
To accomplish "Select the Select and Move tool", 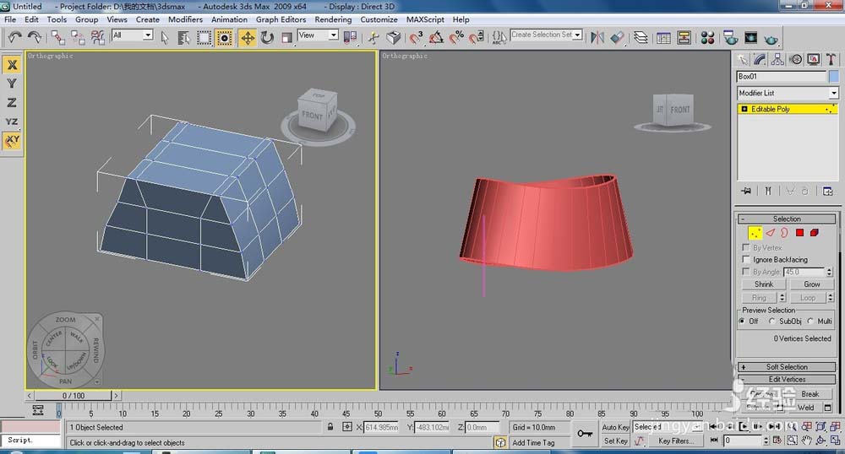I will pyautogui.click(x=248, y=37).
